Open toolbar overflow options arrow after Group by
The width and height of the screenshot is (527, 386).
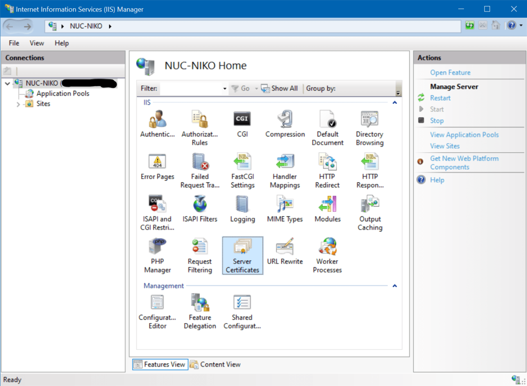coord(398,93)
